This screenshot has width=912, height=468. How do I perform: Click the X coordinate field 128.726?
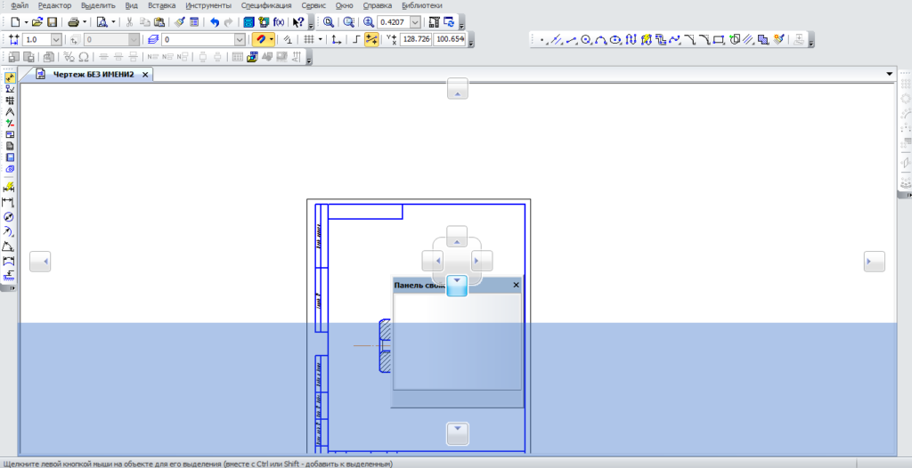tap(416, 39)
